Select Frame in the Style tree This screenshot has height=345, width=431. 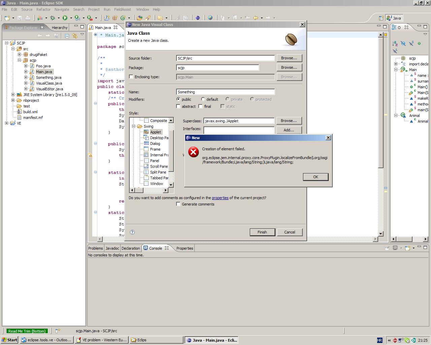[x=155, y=149]
